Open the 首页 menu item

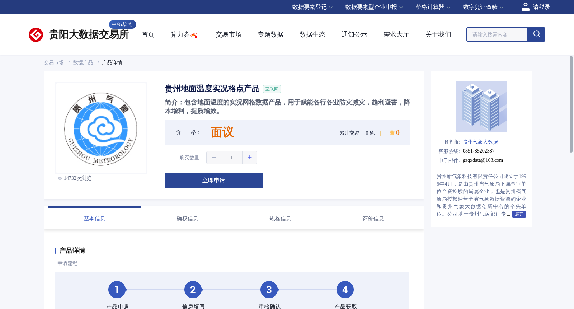coord(148,34)
